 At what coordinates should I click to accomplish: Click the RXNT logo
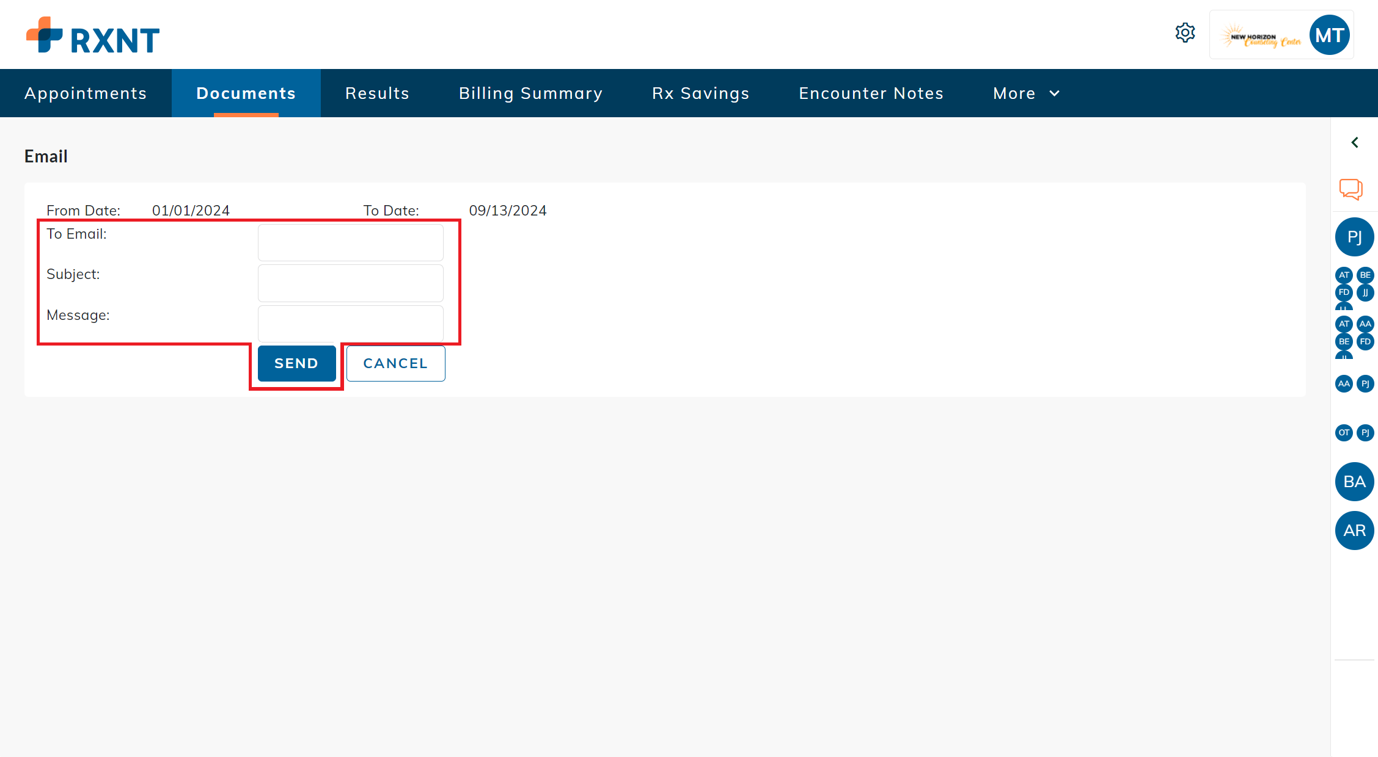(x=92, y=35)
